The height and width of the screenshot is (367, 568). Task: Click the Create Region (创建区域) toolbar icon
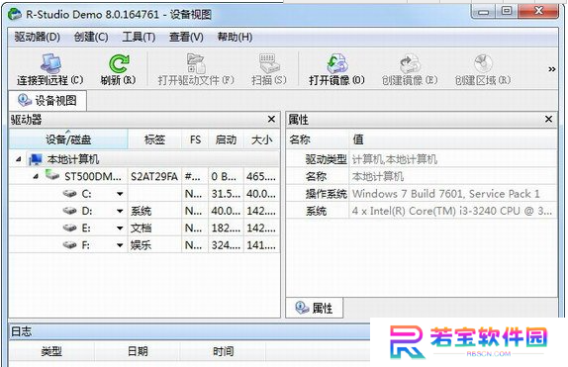[483, 63]
